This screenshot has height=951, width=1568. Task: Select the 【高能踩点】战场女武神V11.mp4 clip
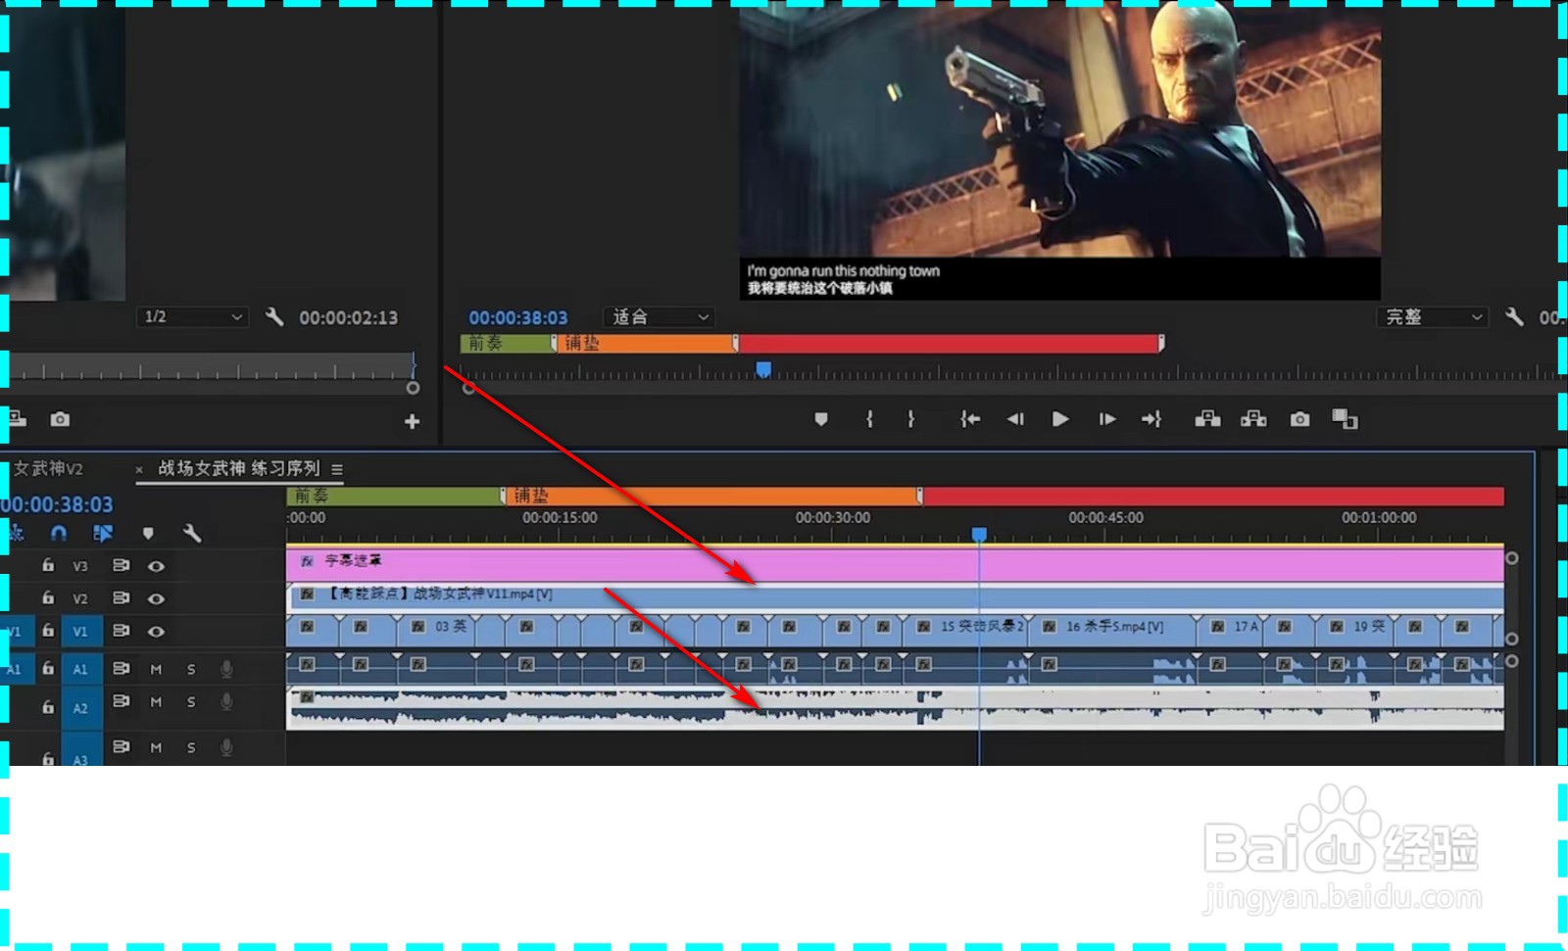895,596
